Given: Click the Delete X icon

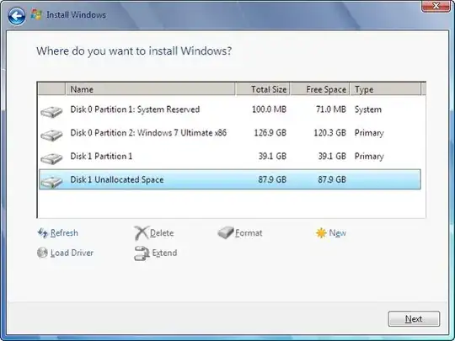Looking at the screenshot, I should [142, 233].
